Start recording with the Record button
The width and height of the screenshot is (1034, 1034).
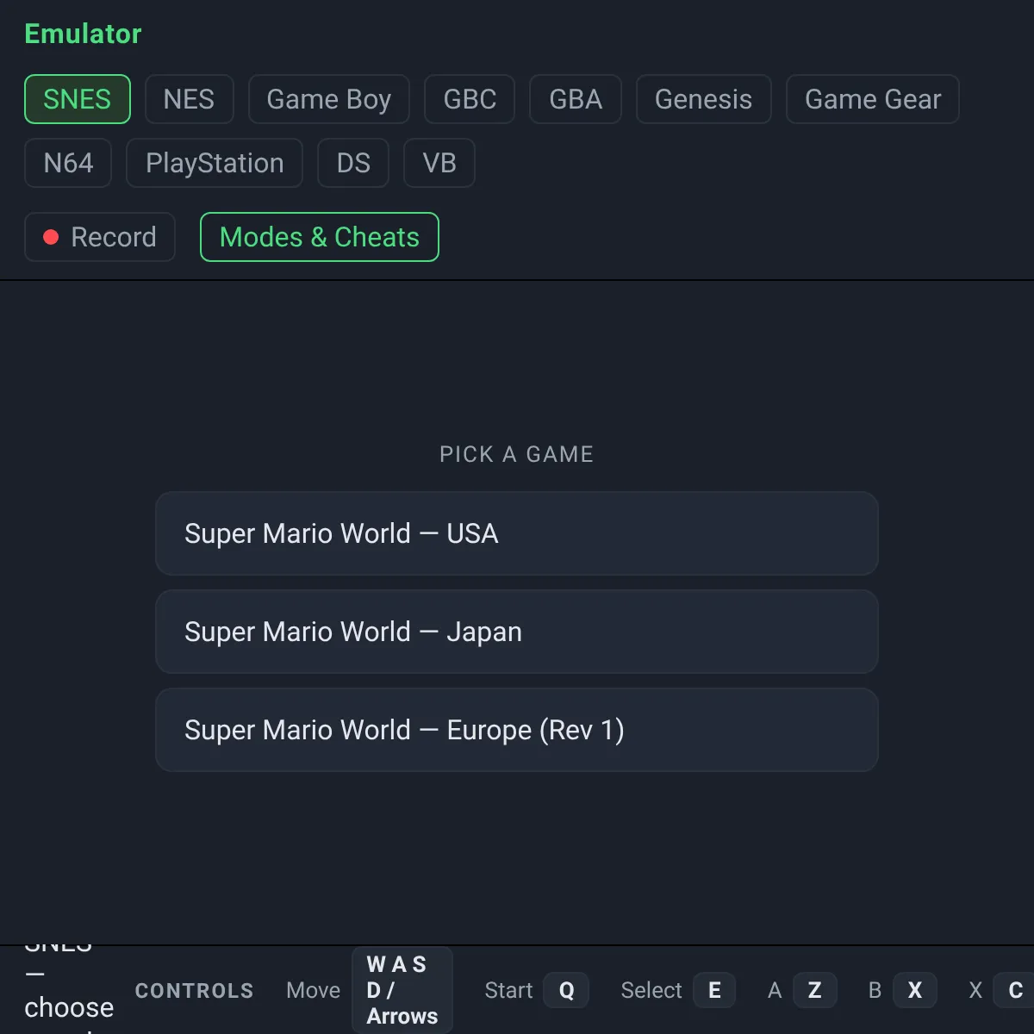pos(100,237)
